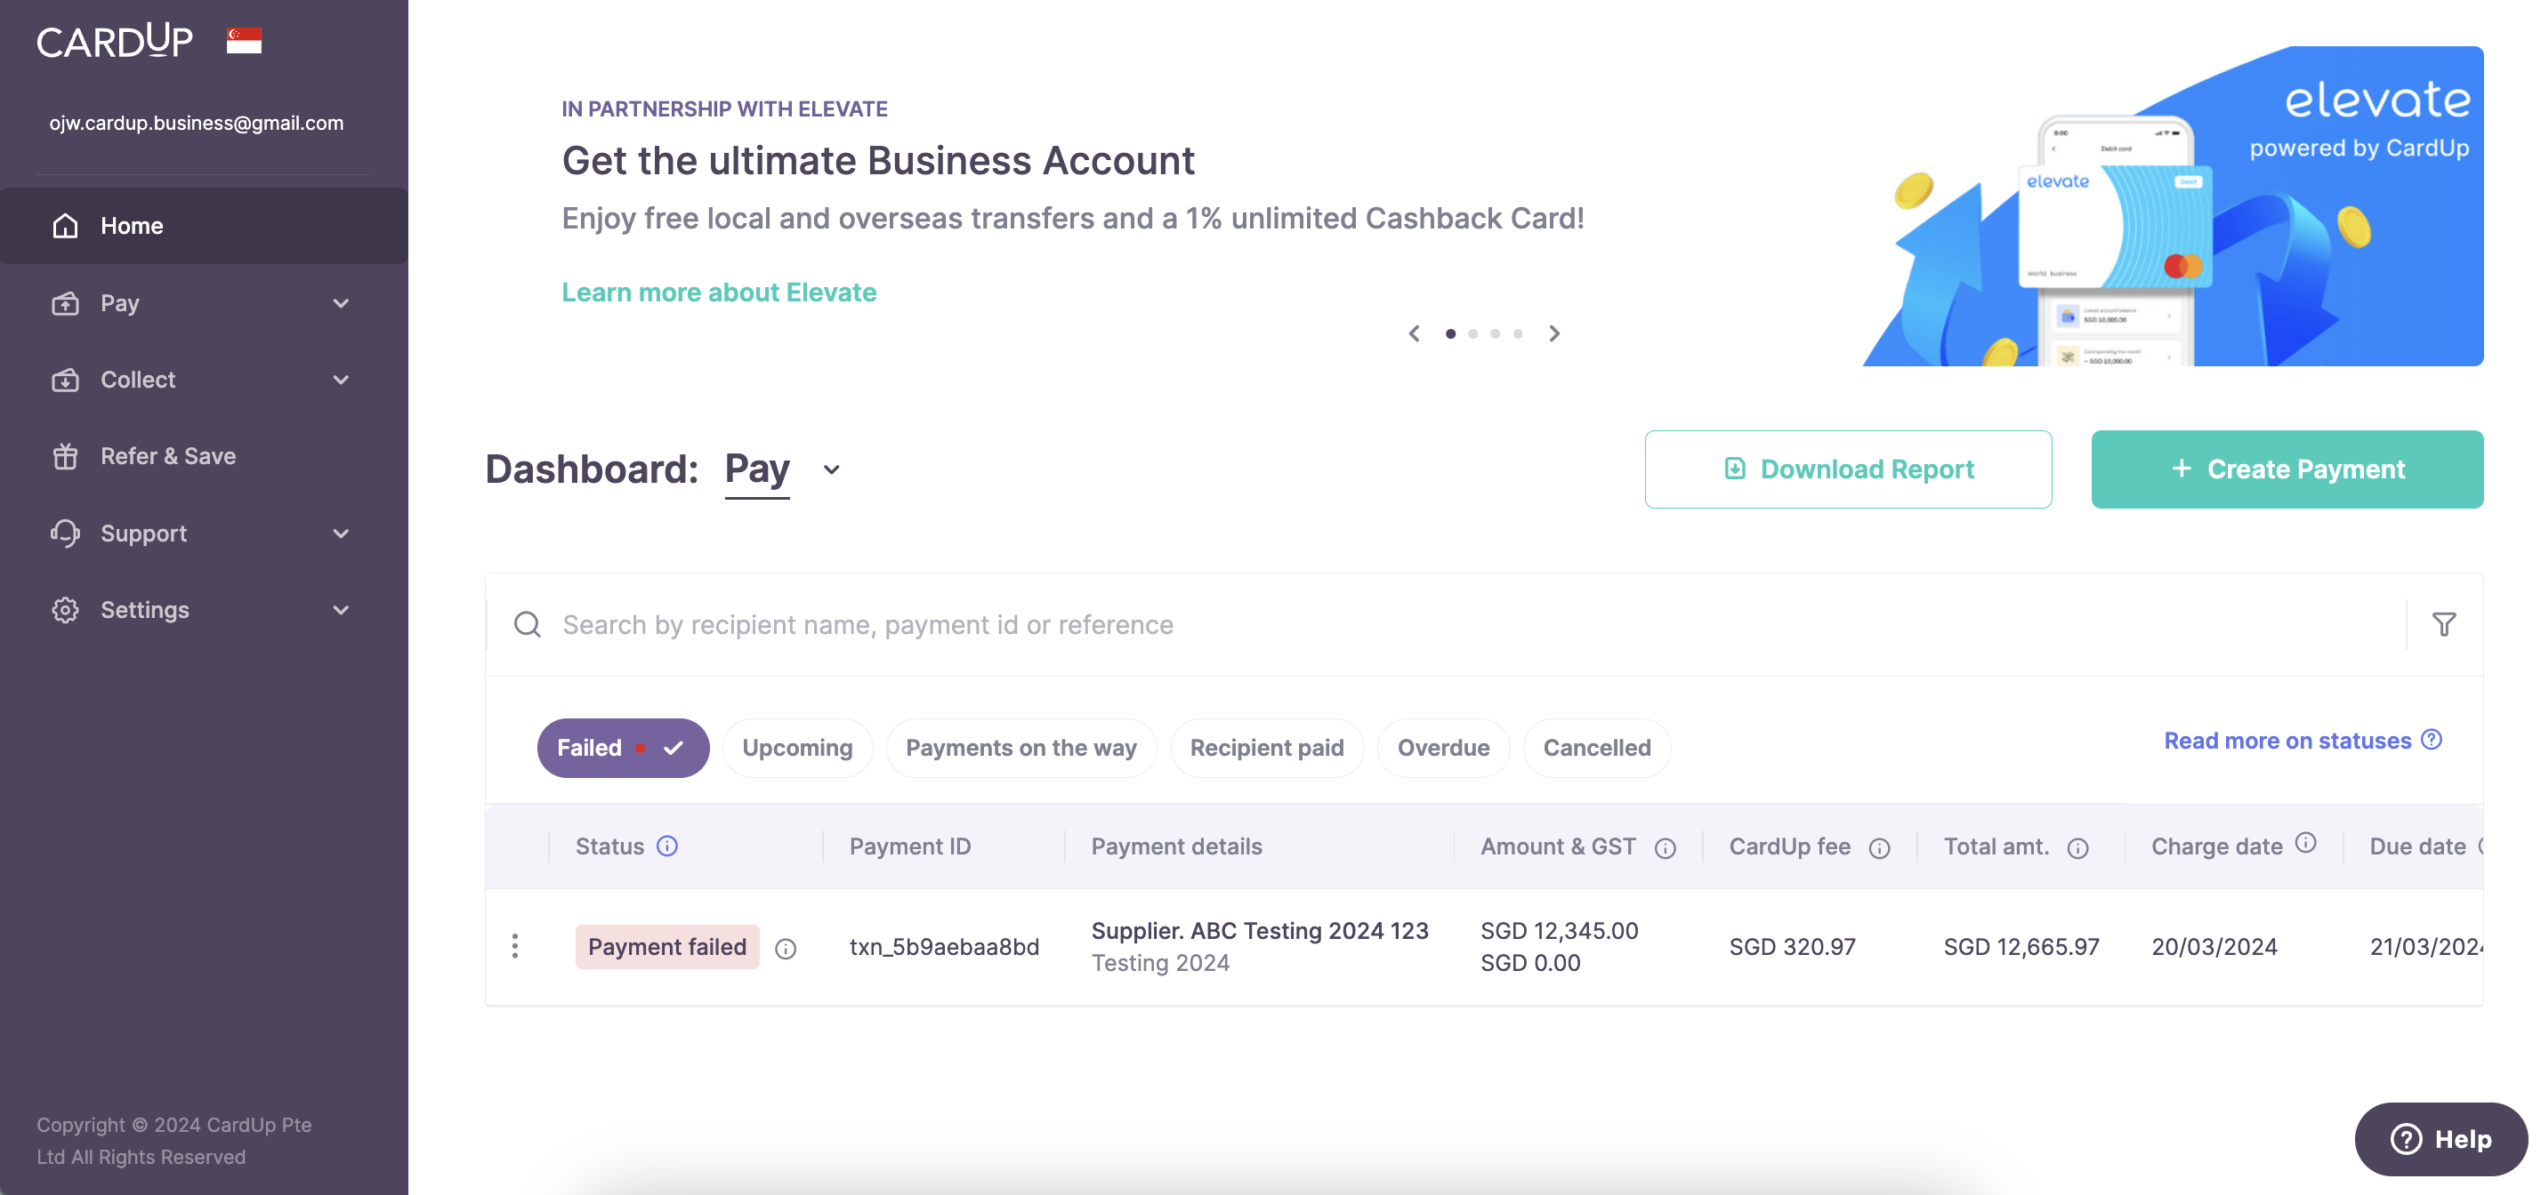This screenshot has width=2541, height=1195.
Task: Toggle the Recipient paid filter chip
Action: coord(1267,748)
